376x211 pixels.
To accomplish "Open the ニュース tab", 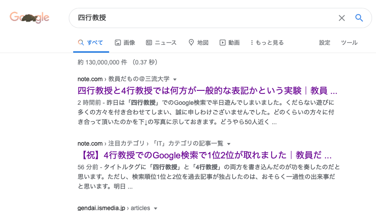I will (161, 43).
